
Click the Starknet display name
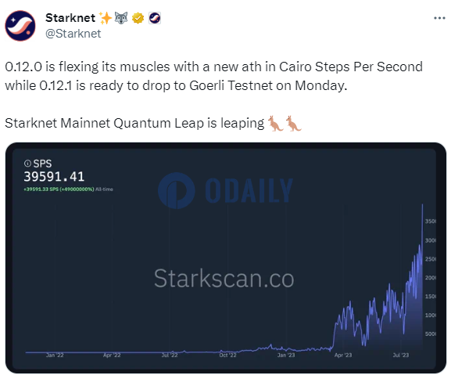(70, 18)
